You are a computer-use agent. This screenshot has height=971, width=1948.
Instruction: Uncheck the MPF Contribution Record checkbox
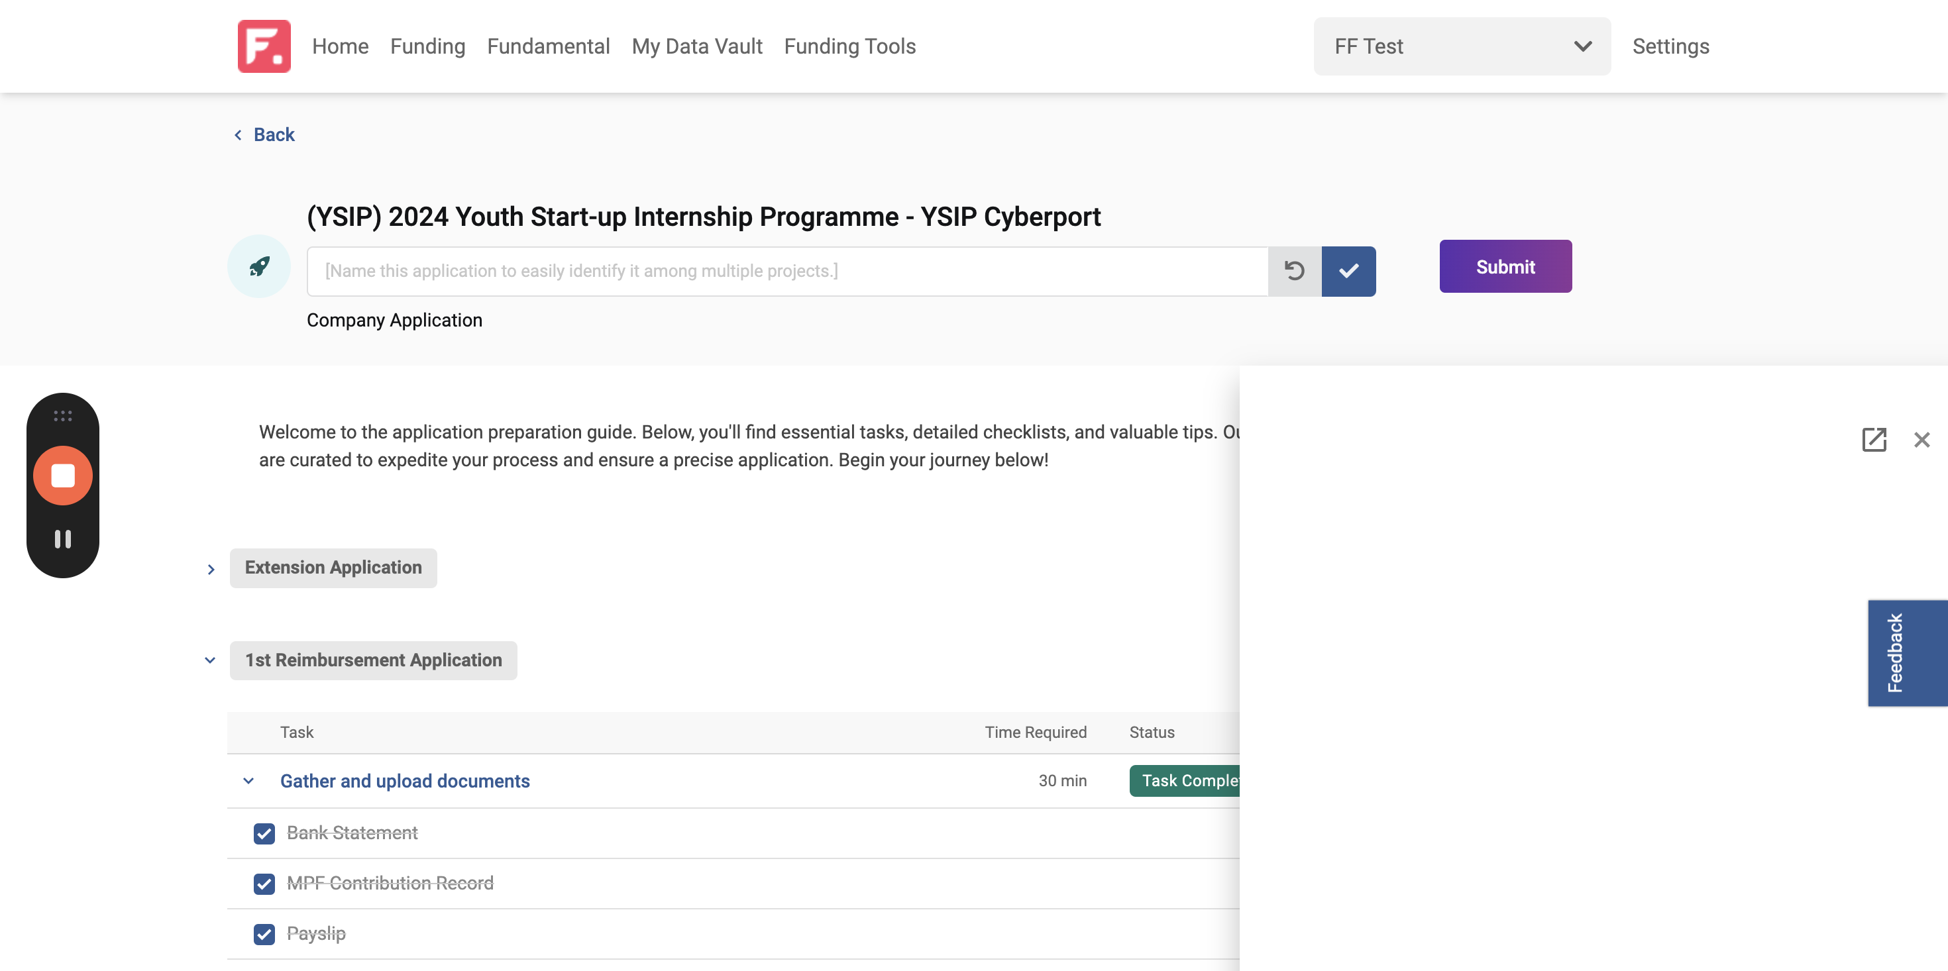point(264,884)
